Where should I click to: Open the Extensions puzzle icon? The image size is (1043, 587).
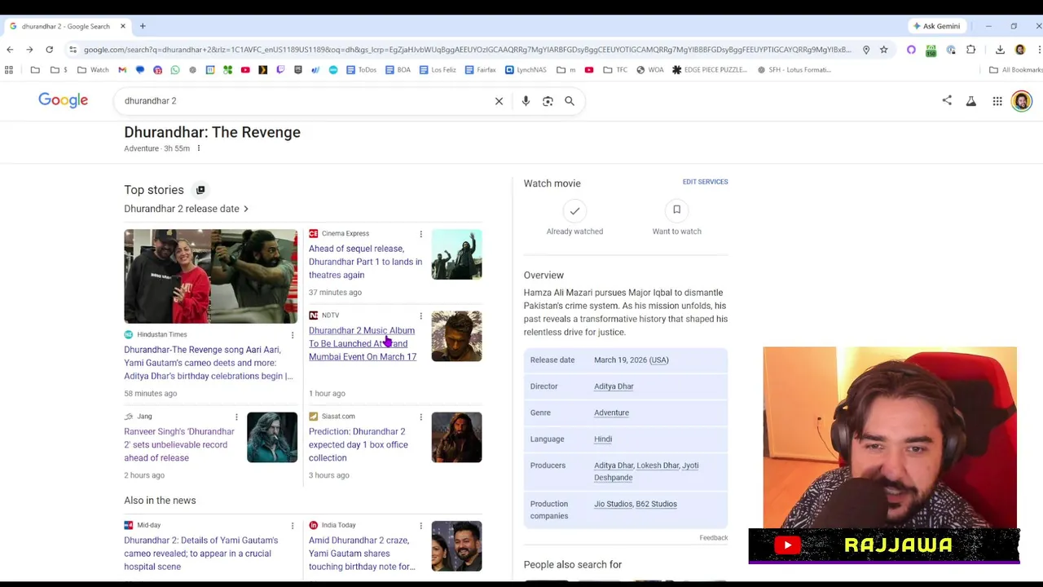(x=970, y=50)
